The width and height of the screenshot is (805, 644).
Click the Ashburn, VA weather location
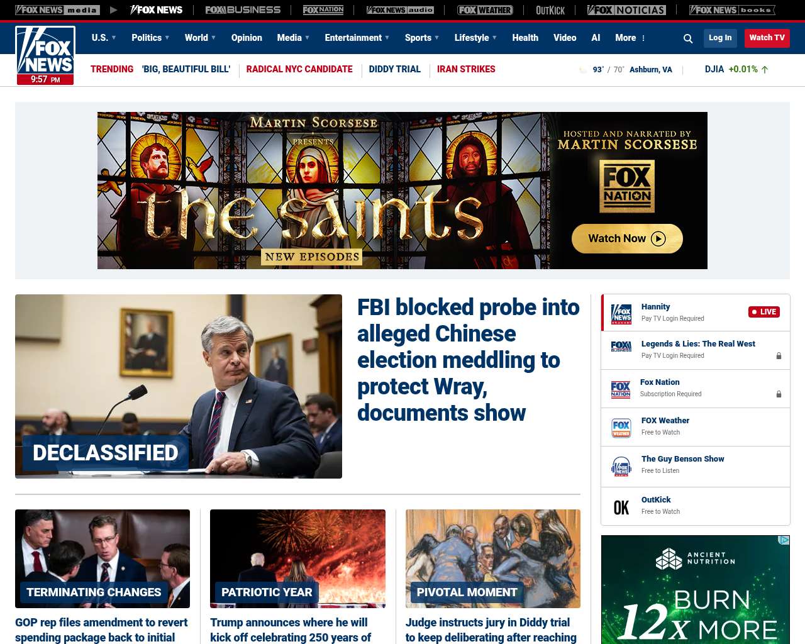tap(651, 70)
